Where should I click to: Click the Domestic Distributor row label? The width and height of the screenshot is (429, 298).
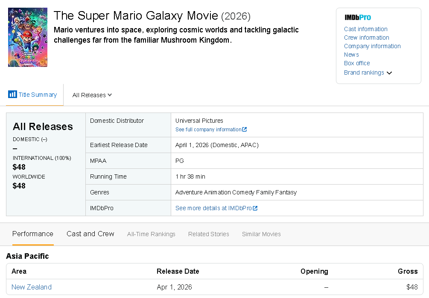pos(117,121)
